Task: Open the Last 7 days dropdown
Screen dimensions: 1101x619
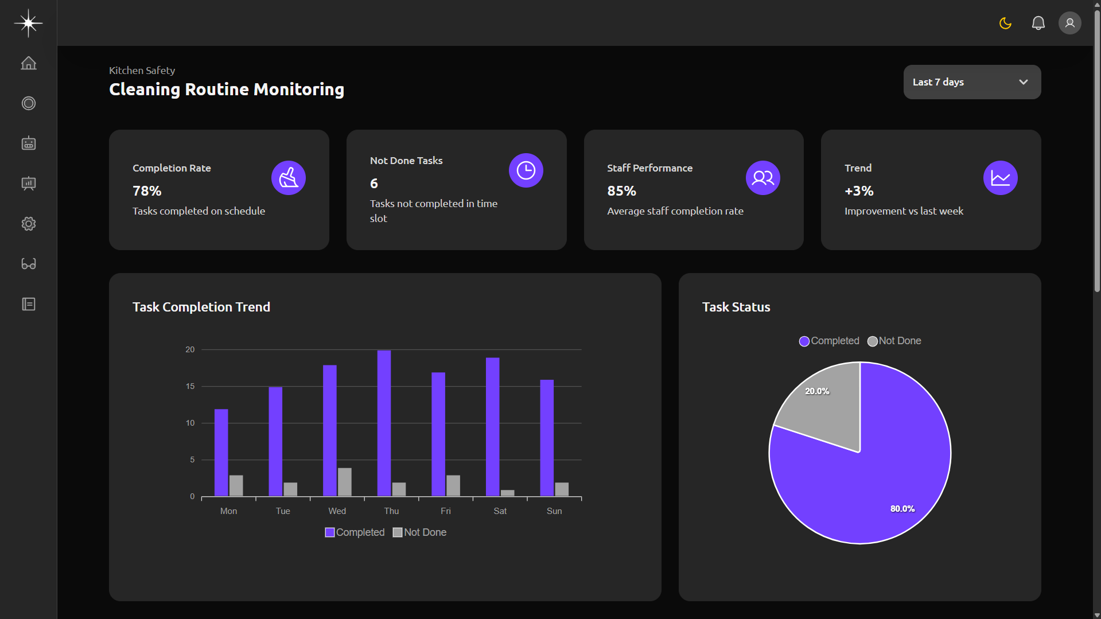Action: (971, 82)
